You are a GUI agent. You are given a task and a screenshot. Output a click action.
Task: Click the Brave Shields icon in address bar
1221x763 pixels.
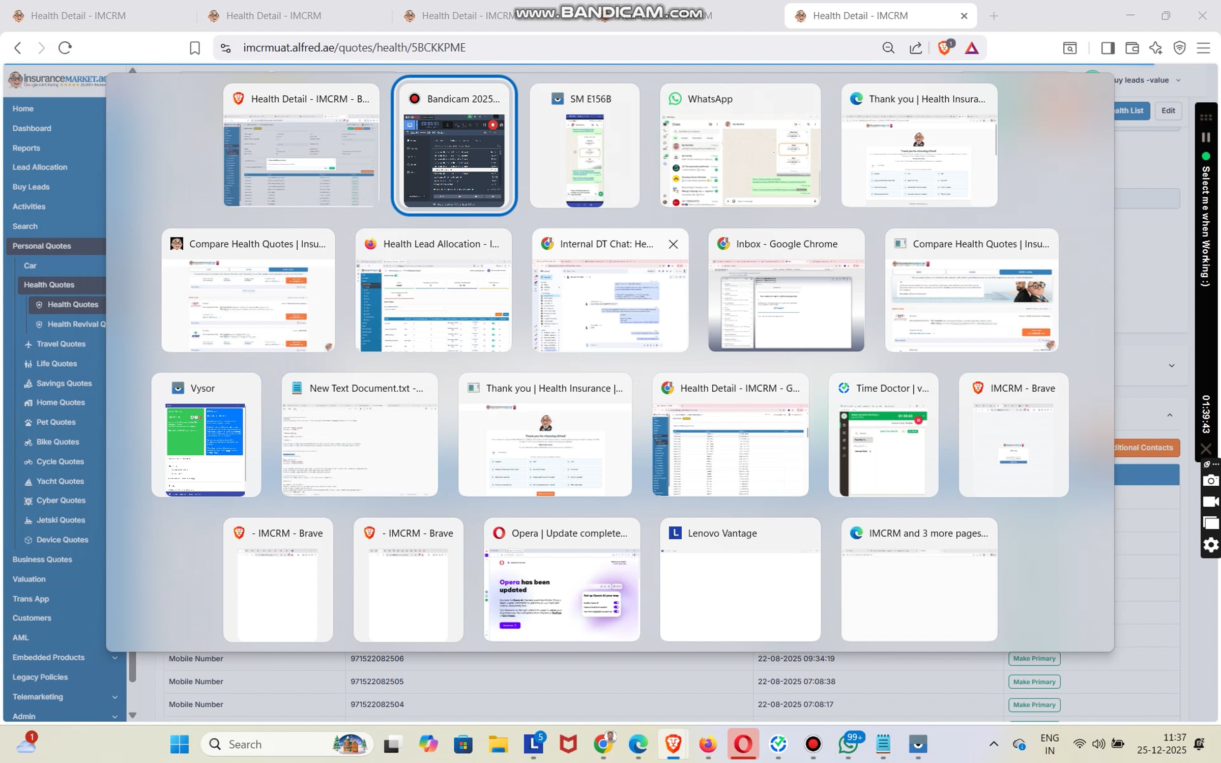tap(945, 47)
